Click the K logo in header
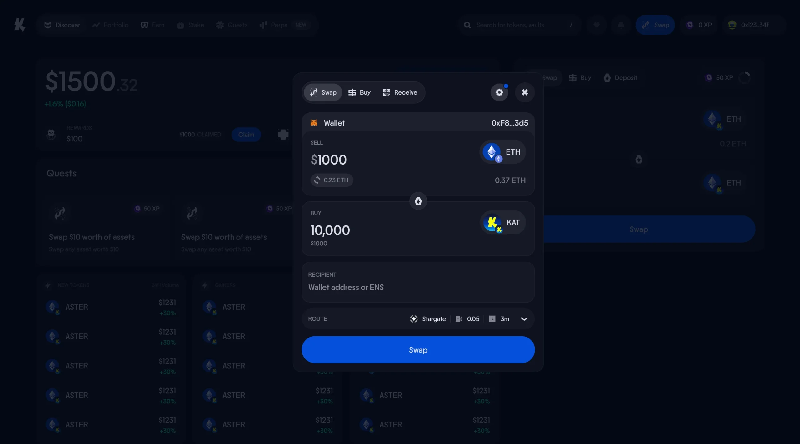 [19, 25]
